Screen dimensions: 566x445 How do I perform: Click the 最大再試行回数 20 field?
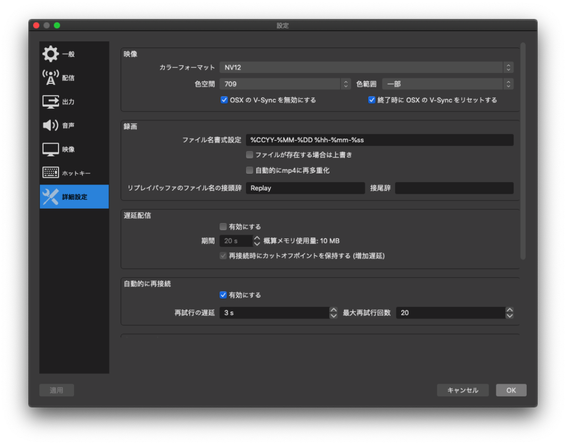pos(450,312)
